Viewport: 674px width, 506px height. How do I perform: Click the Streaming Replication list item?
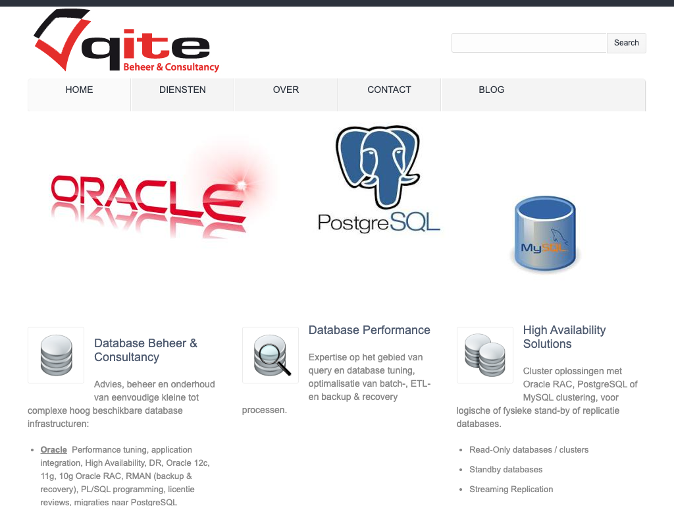coord(511,490)
